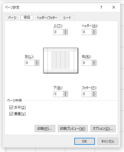This screenshot has height=152, width=124.
Task: Uncheck the 垂直(V) vertical centering checkbox
Action: [x=11, y=114]
